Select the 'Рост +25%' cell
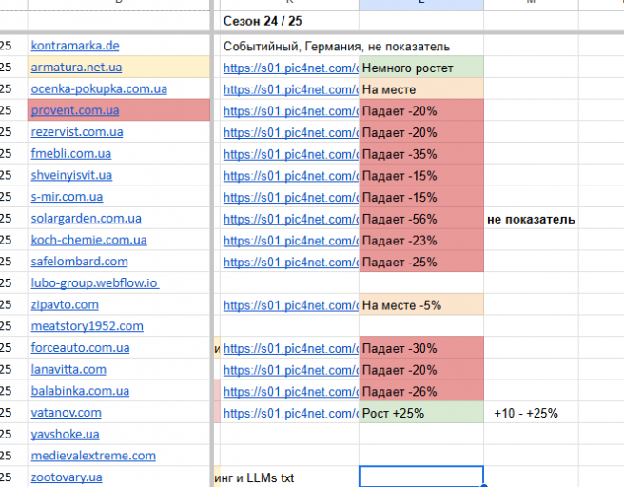This screenshot has width=624, height=487. click(421, 412)
